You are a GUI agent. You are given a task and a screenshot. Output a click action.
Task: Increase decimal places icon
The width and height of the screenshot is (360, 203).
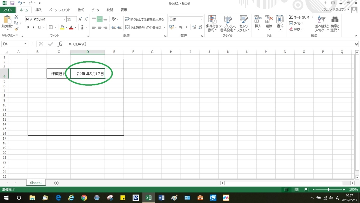click(194, 27)
